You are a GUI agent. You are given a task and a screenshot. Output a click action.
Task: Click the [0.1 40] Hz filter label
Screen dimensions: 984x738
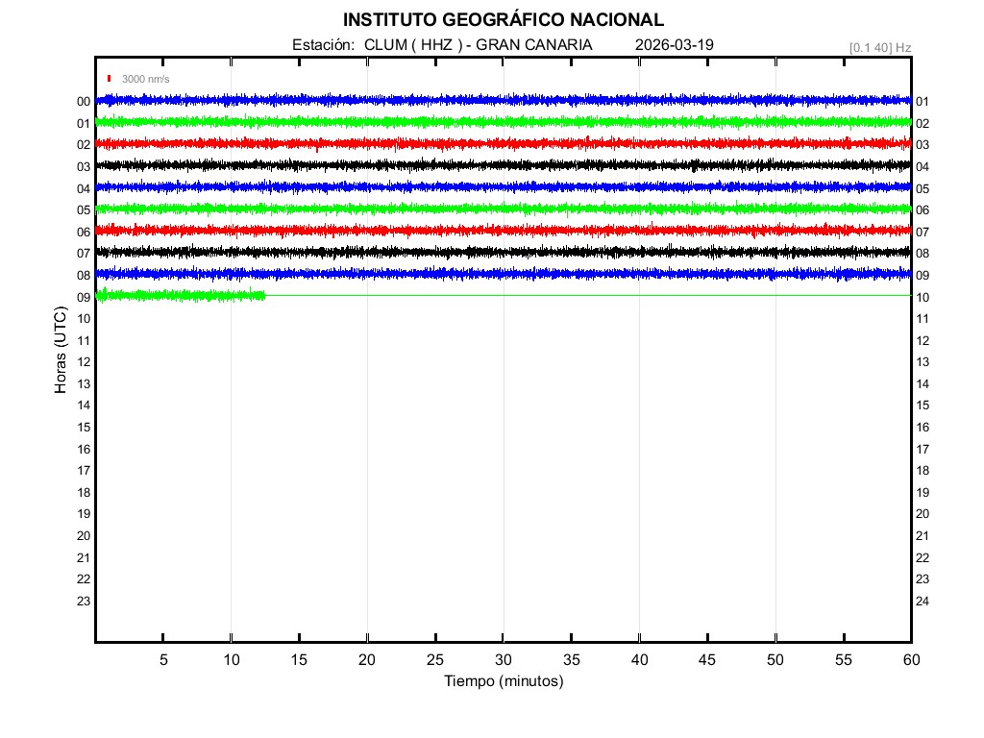pyautogui.click(x=880, y=47)
